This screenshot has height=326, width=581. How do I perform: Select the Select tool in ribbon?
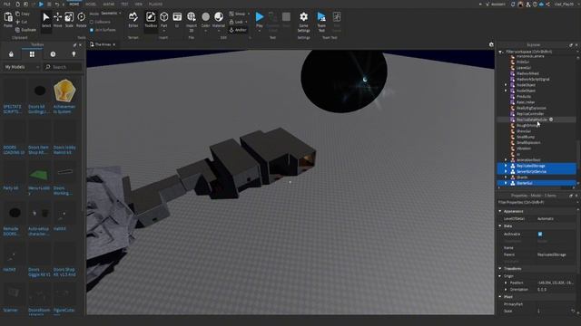point(46,20)
